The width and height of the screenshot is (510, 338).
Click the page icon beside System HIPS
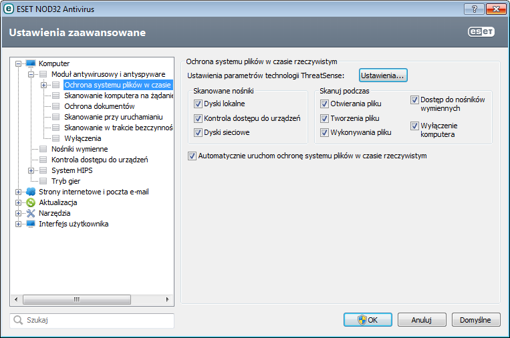pos(43,170)
